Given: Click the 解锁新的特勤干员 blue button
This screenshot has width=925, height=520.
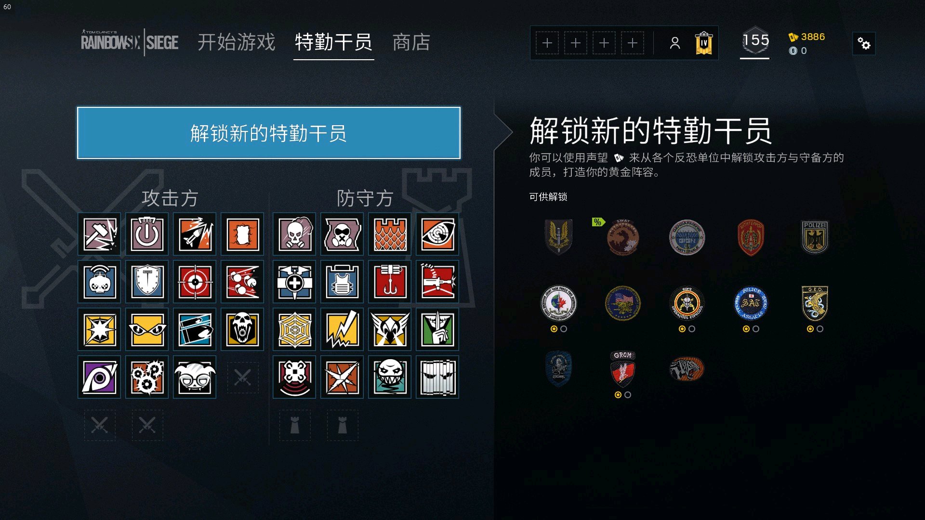Looking at the screenshot, I should point(269,133).
